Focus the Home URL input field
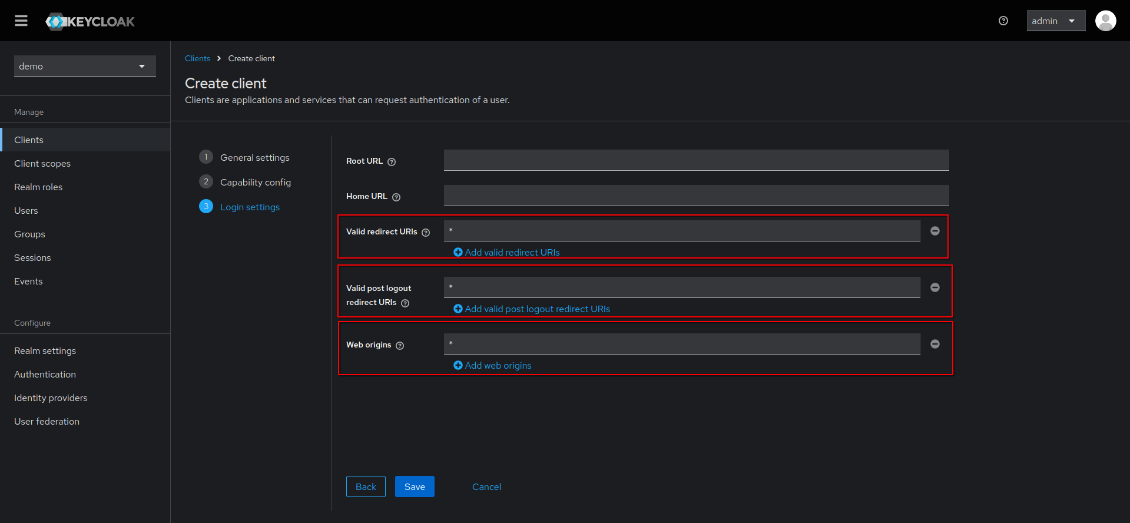The width and height of the screenshot is (1130, 523). click(696, 196)
